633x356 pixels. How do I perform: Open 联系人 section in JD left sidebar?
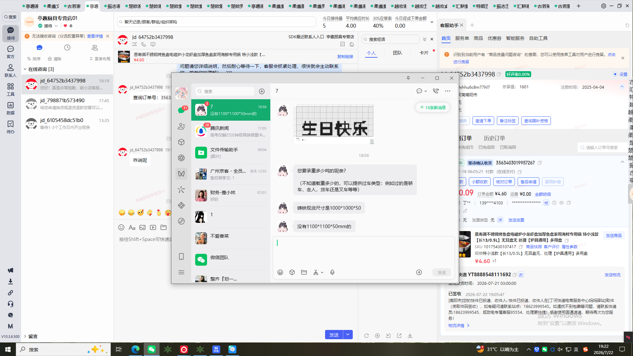11,71
